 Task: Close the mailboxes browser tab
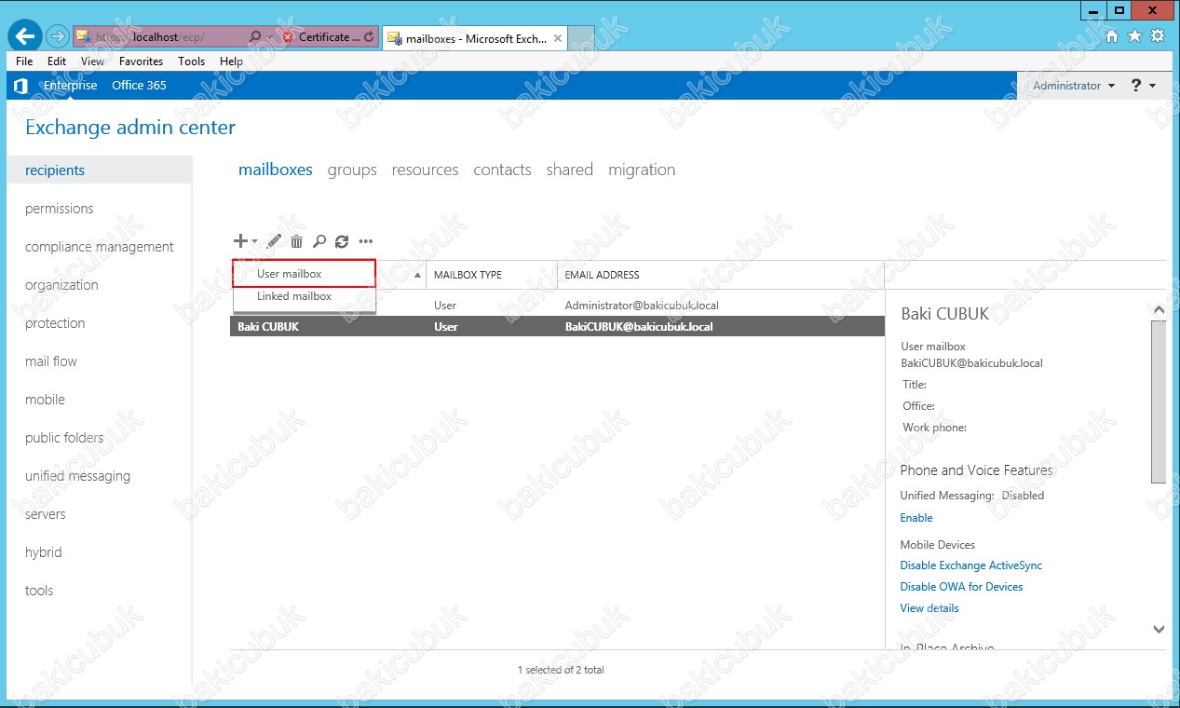point(558,38)
